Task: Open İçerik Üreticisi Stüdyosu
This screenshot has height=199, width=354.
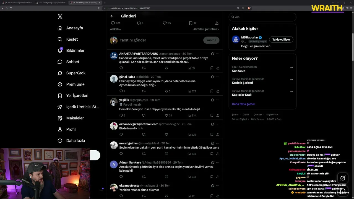Action: click(x=78, y=107)
